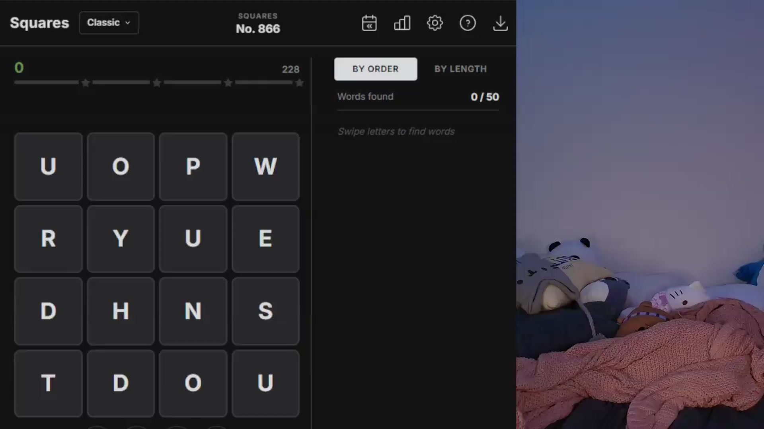Expand the Classic mode dropdown
The image size is (764, 429).
(109, 23)
